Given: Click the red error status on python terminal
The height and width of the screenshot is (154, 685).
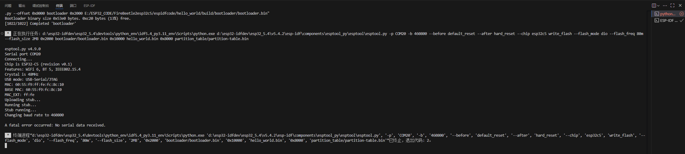Looking at the screenshot, I should pos(682,14).
